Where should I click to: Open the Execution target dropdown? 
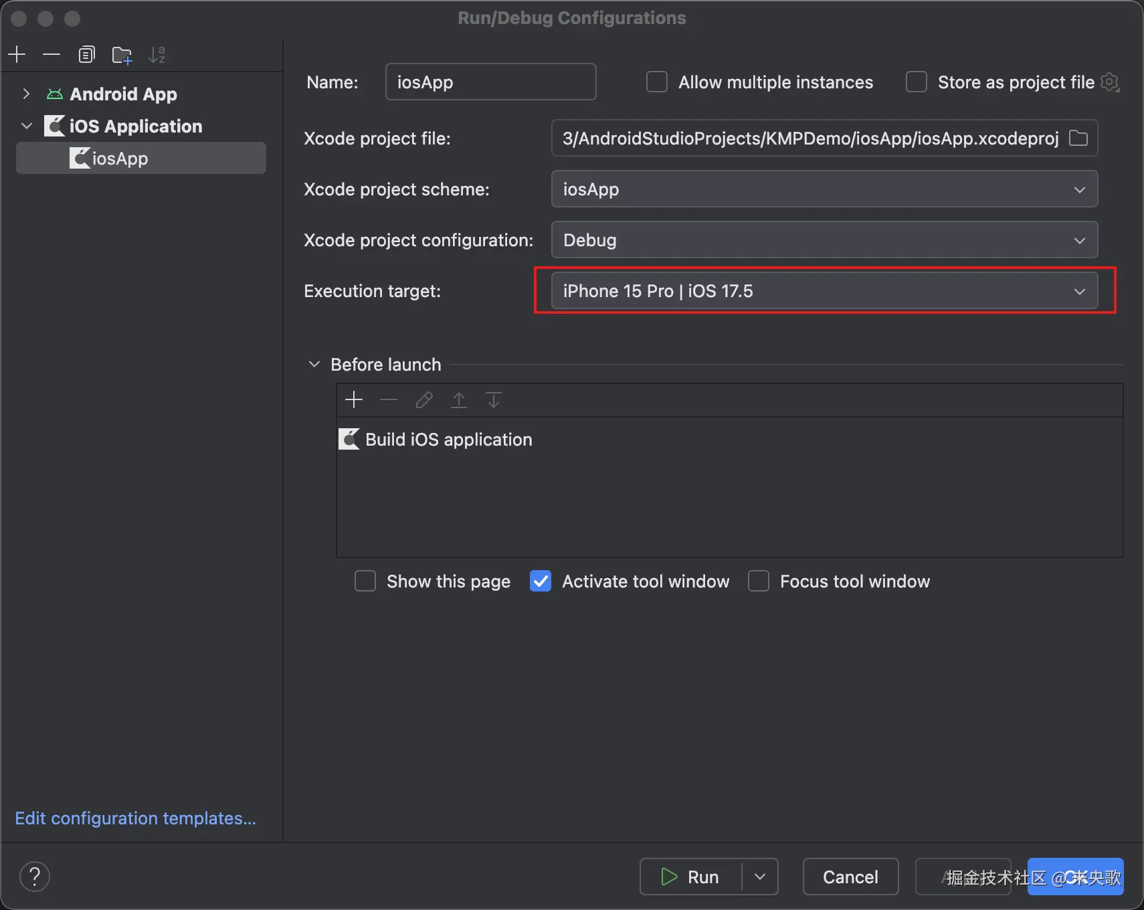[x=824, y=291]
